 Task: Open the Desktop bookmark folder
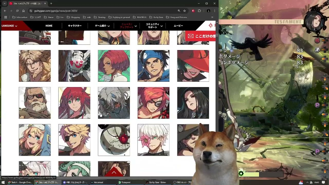tap(100, 17)
